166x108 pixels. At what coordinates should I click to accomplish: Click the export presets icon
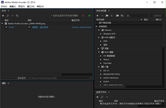click(122, 16)
